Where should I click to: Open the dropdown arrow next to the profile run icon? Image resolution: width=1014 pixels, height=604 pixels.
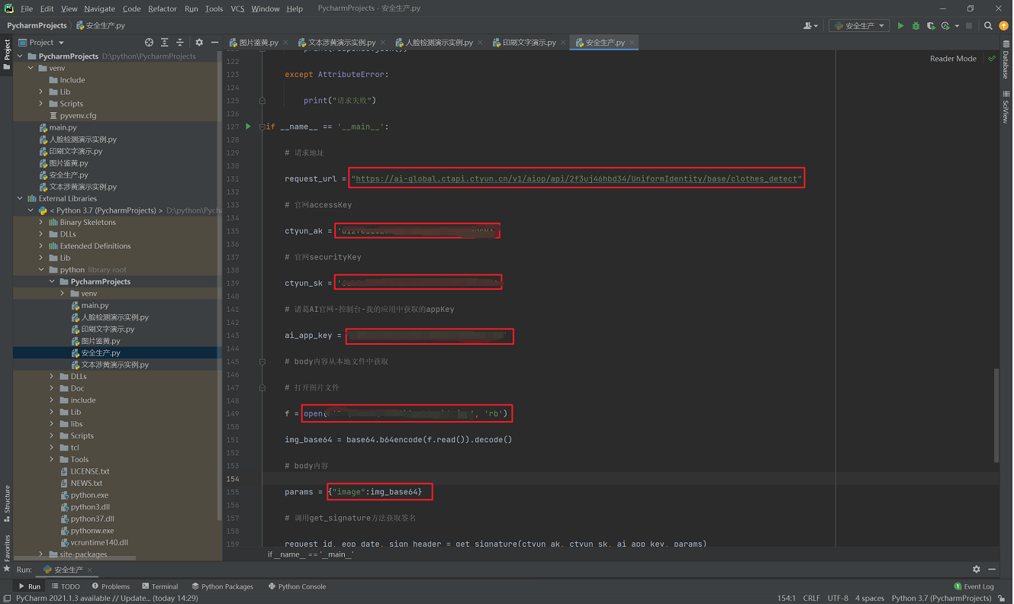point(956,26)
